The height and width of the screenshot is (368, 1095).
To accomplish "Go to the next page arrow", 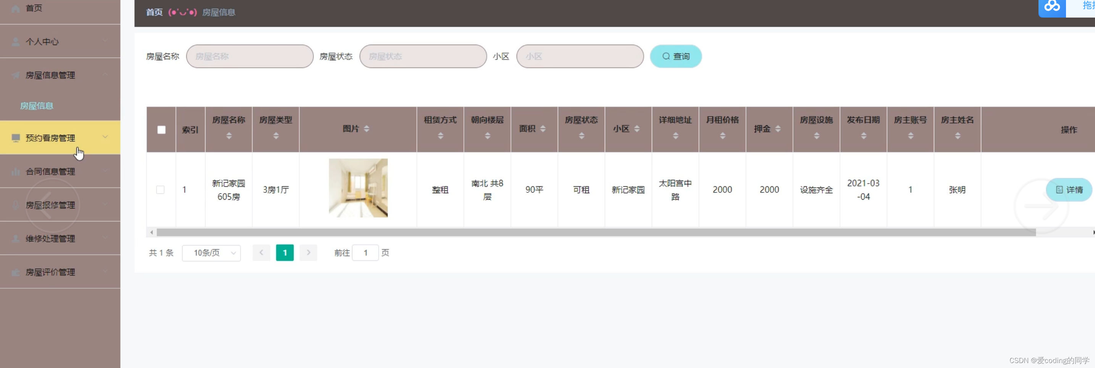I will (x=308, y=253).
